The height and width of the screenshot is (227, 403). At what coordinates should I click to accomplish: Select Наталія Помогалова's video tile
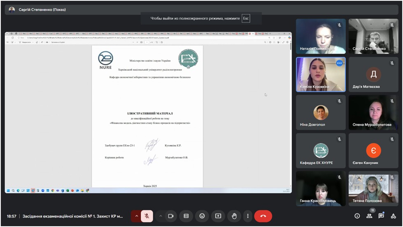[321, 36]
